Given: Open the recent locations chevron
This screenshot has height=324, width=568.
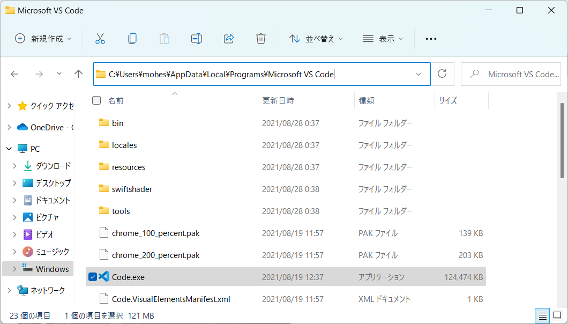Looking at the screenshot, I should (59, 73).
